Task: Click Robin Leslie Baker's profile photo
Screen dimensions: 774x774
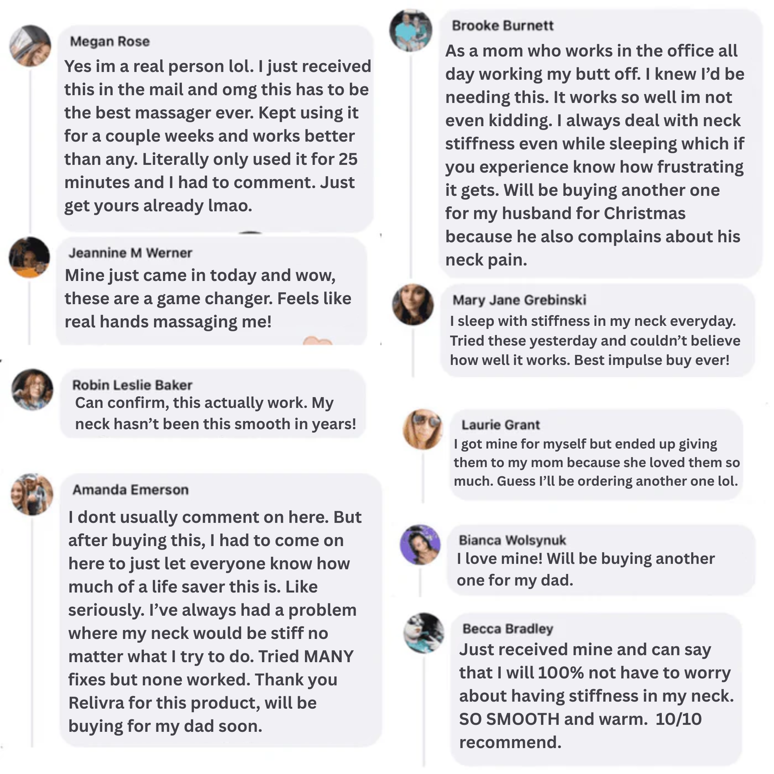Action: coord(33,389)
